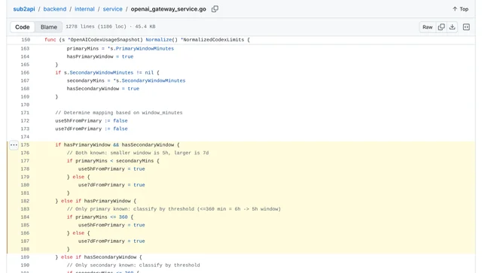Click line number 166
The height and width of the screenshot is (273, 482).
[25, 72]
